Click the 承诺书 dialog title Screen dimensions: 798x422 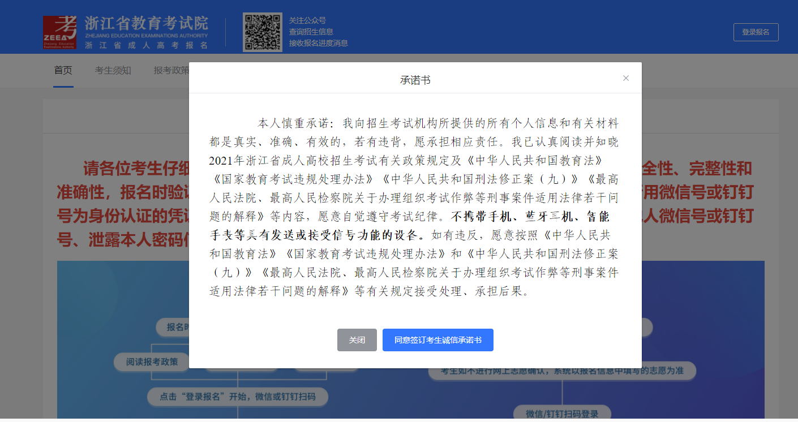415,77
